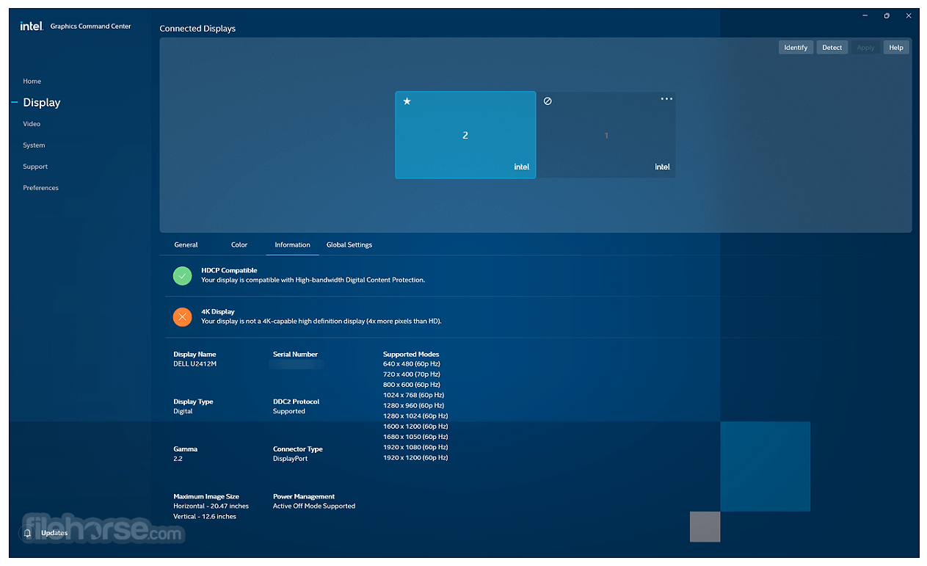Click the 800 x 600 (60p Hz) mode
The image size is (927, 566).
tap(412, 385)
